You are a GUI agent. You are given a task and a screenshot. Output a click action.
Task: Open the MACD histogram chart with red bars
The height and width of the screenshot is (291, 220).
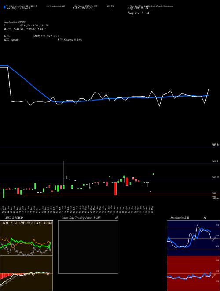coord(26,273)
